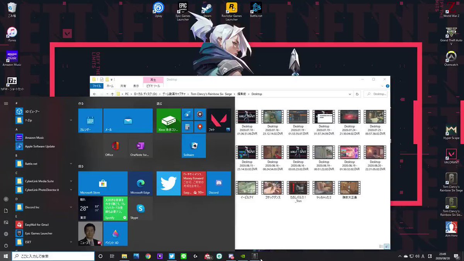Viewport: 464px width, 261px height.
Task: Open the blue ファイル tab in Explorer
Action: coord(97,86)
